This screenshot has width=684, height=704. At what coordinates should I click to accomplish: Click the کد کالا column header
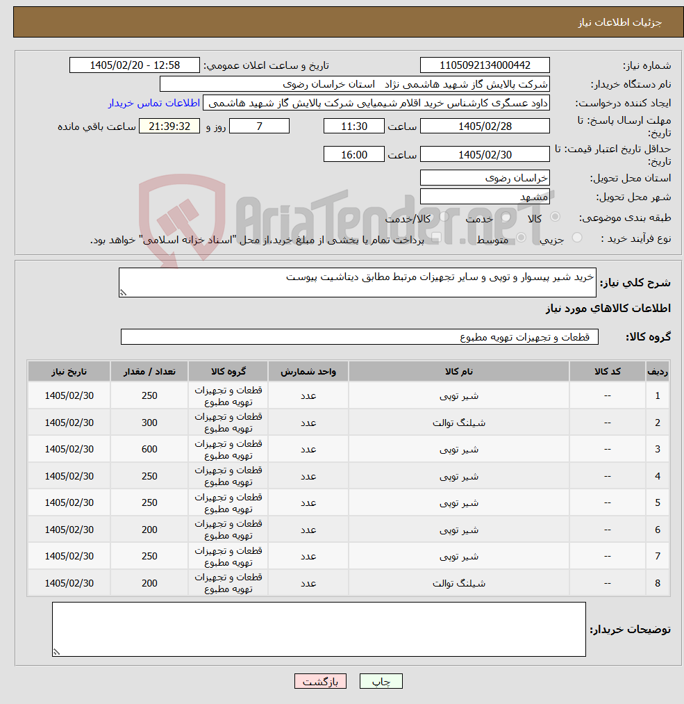click(x=608, y=371)
